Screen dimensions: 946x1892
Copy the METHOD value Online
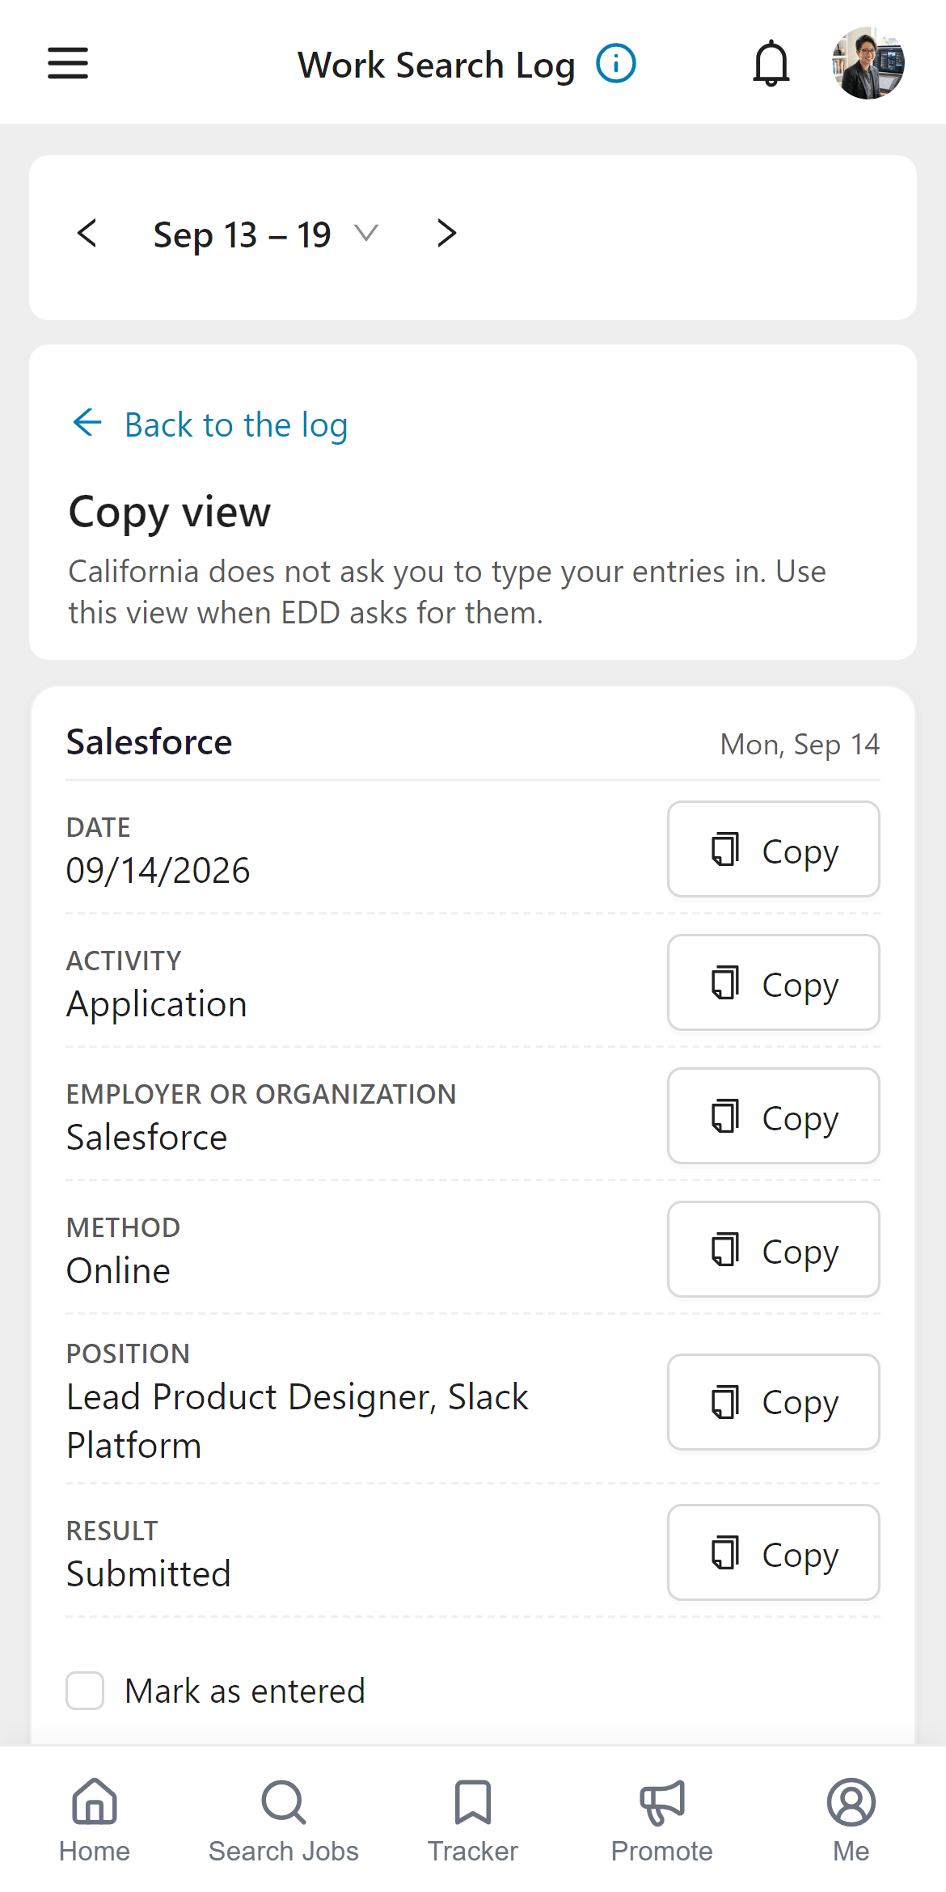(x=774, y=1249)
